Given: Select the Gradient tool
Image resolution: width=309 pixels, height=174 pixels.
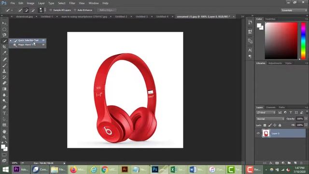Looking at the screenshot, I should 4,89.
